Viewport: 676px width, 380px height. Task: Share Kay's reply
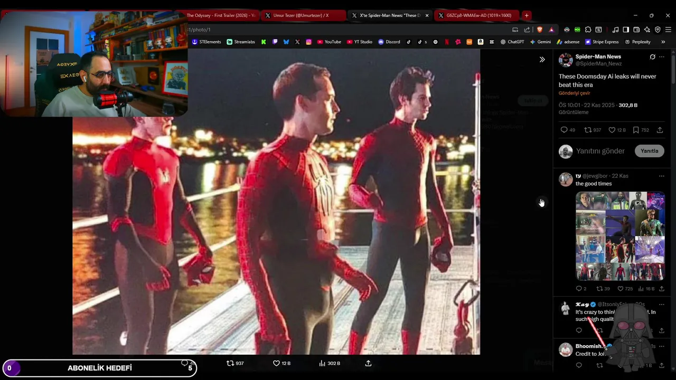tap(662, 330)
